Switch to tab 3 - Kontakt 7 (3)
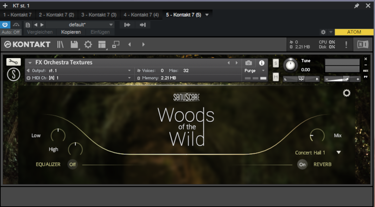Image resolution: width=375 pixels, height=207 pixels. pos(99,15)
